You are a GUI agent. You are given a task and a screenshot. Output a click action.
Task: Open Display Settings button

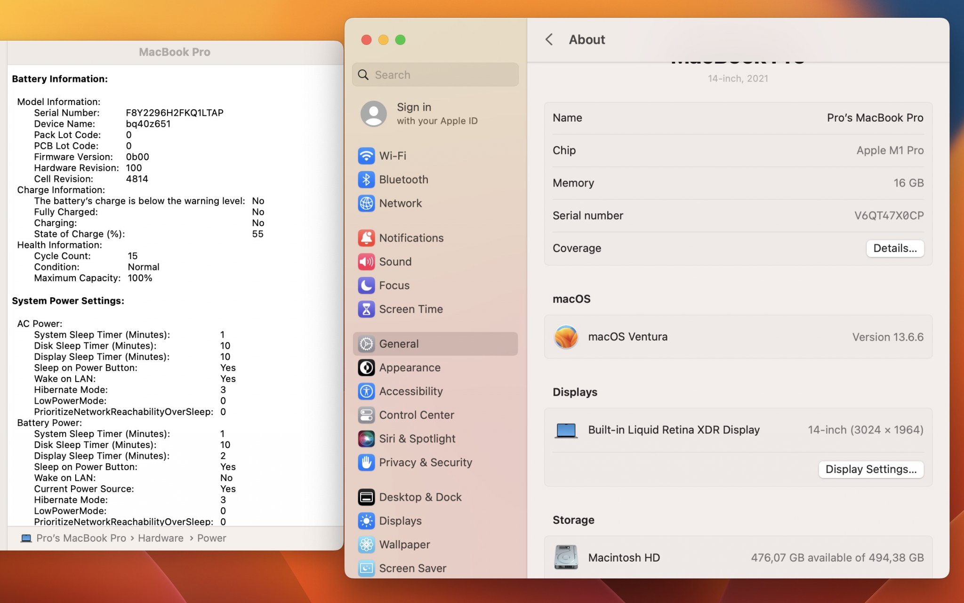(871, 469)
